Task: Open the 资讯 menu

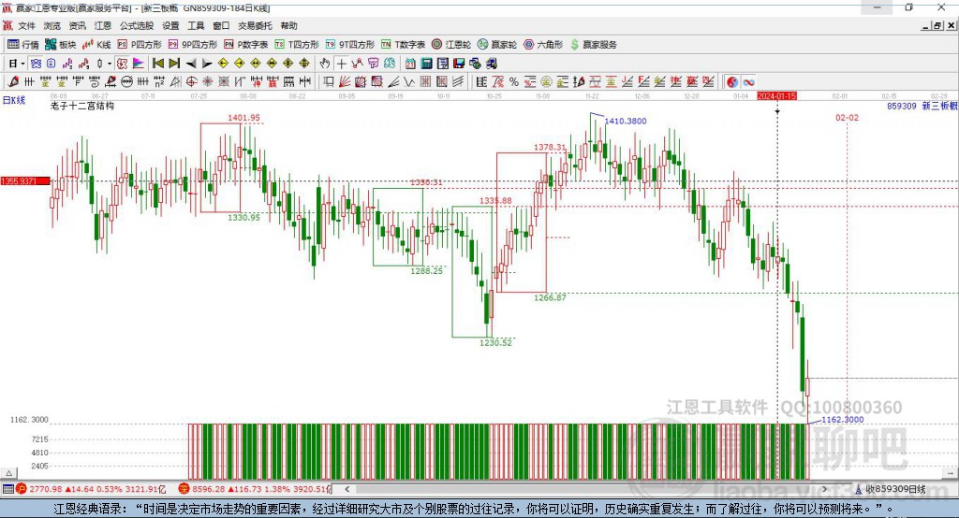Action: 77,25
